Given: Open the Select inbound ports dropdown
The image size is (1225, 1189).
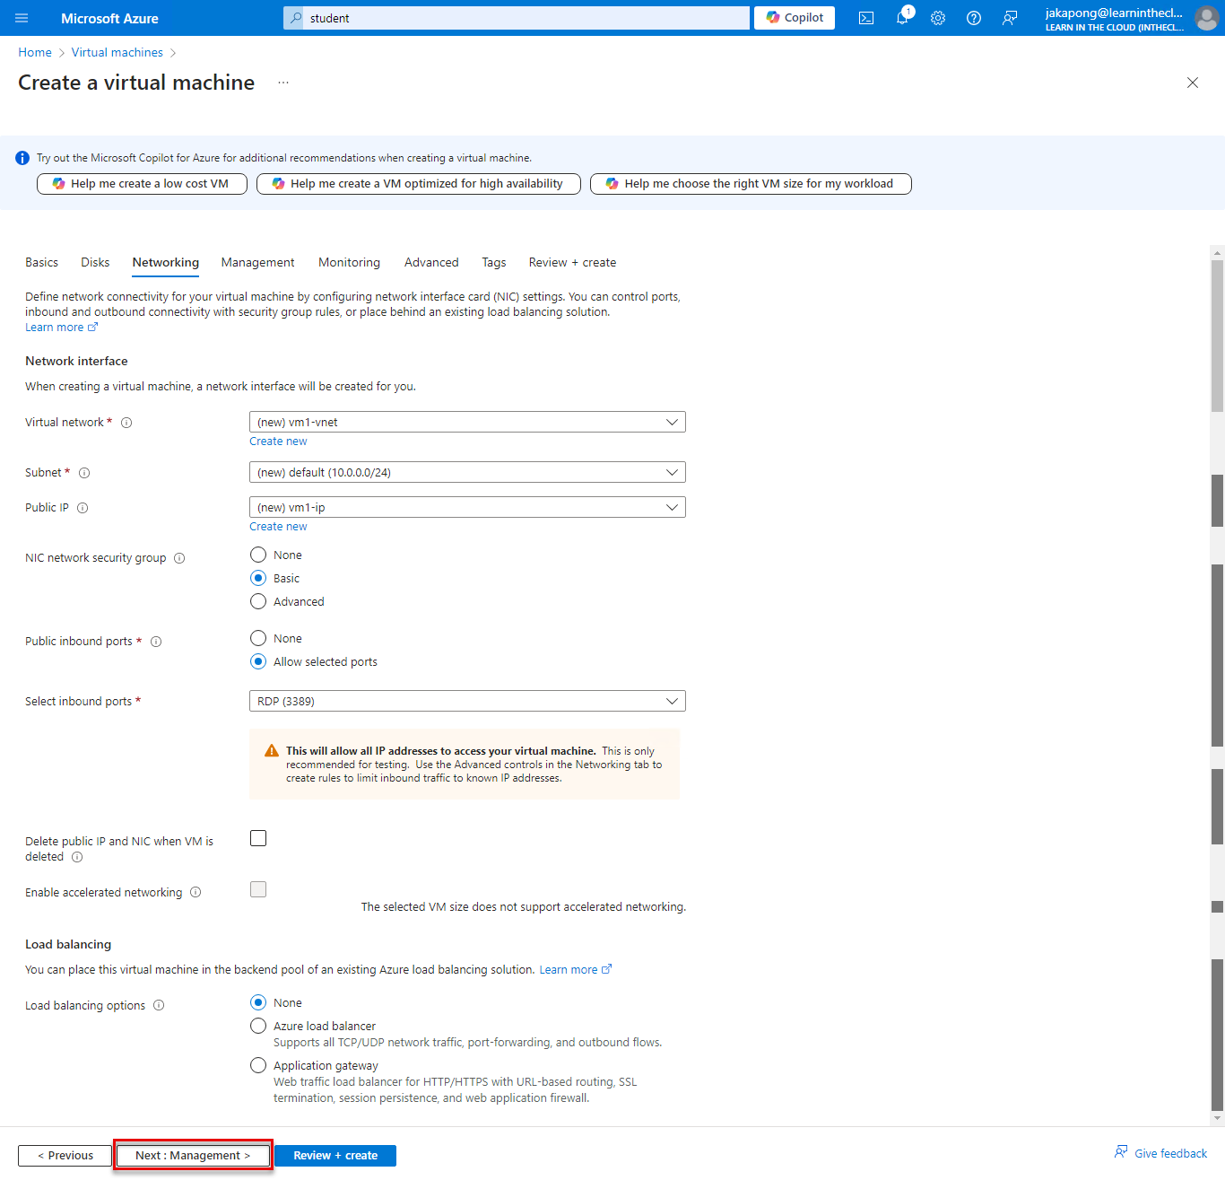Looking at the screenshot, I should [x=467, y=701].
